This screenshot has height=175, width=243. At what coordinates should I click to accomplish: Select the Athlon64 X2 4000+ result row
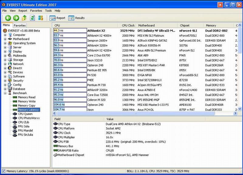click(x=145, y=35)
